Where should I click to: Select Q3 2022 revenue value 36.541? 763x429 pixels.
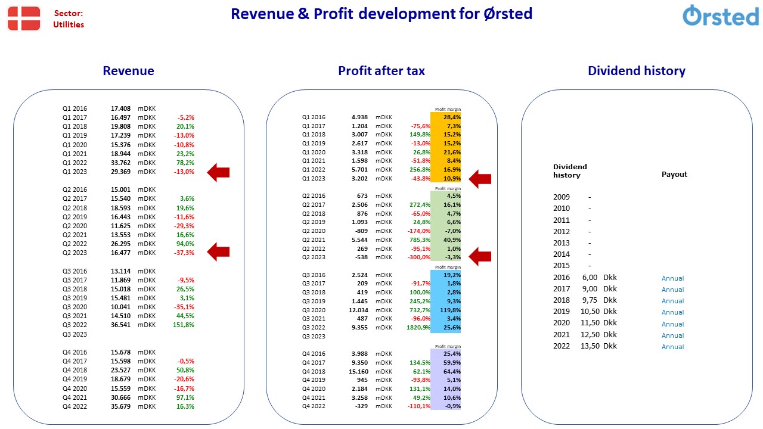point(120,325)
